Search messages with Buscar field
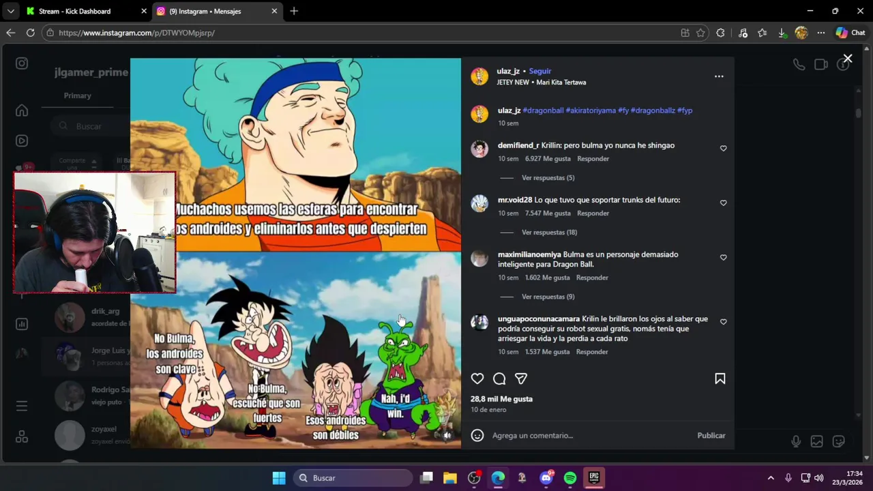This screenshot has width=873, height=491. [x=89, y=126]
